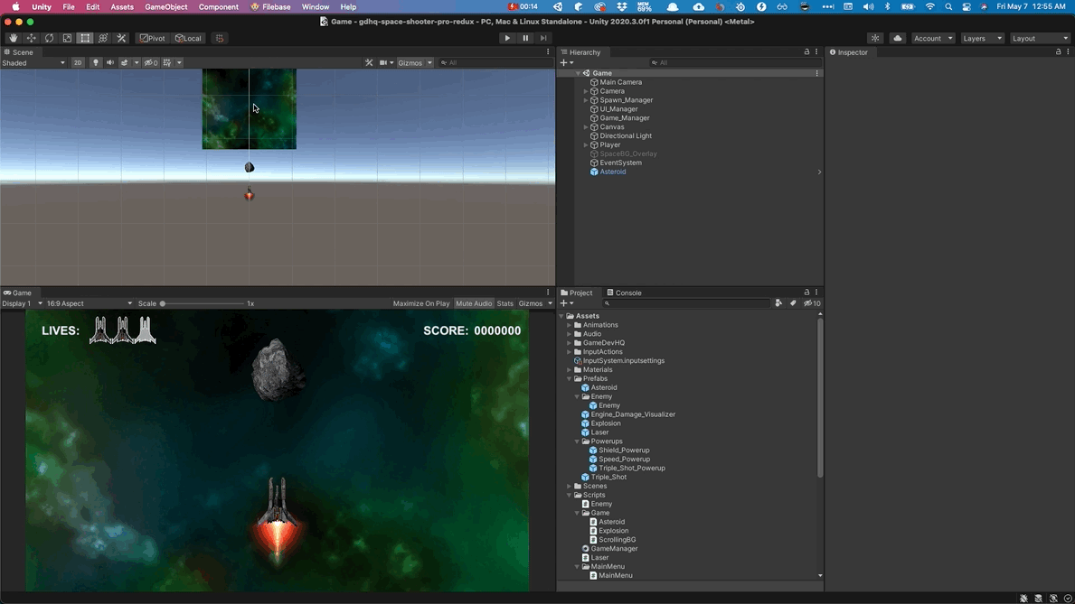Select the Project tab

(577, 293)
